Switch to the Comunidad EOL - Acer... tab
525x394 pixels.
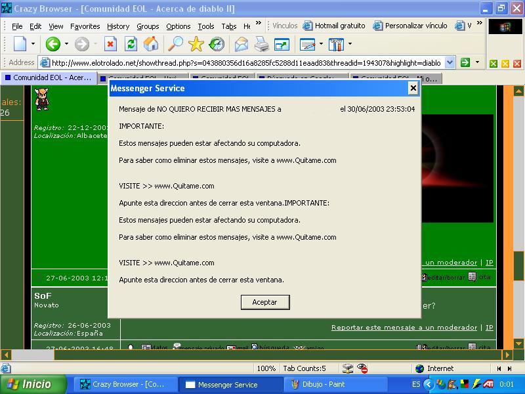(48, 77)
